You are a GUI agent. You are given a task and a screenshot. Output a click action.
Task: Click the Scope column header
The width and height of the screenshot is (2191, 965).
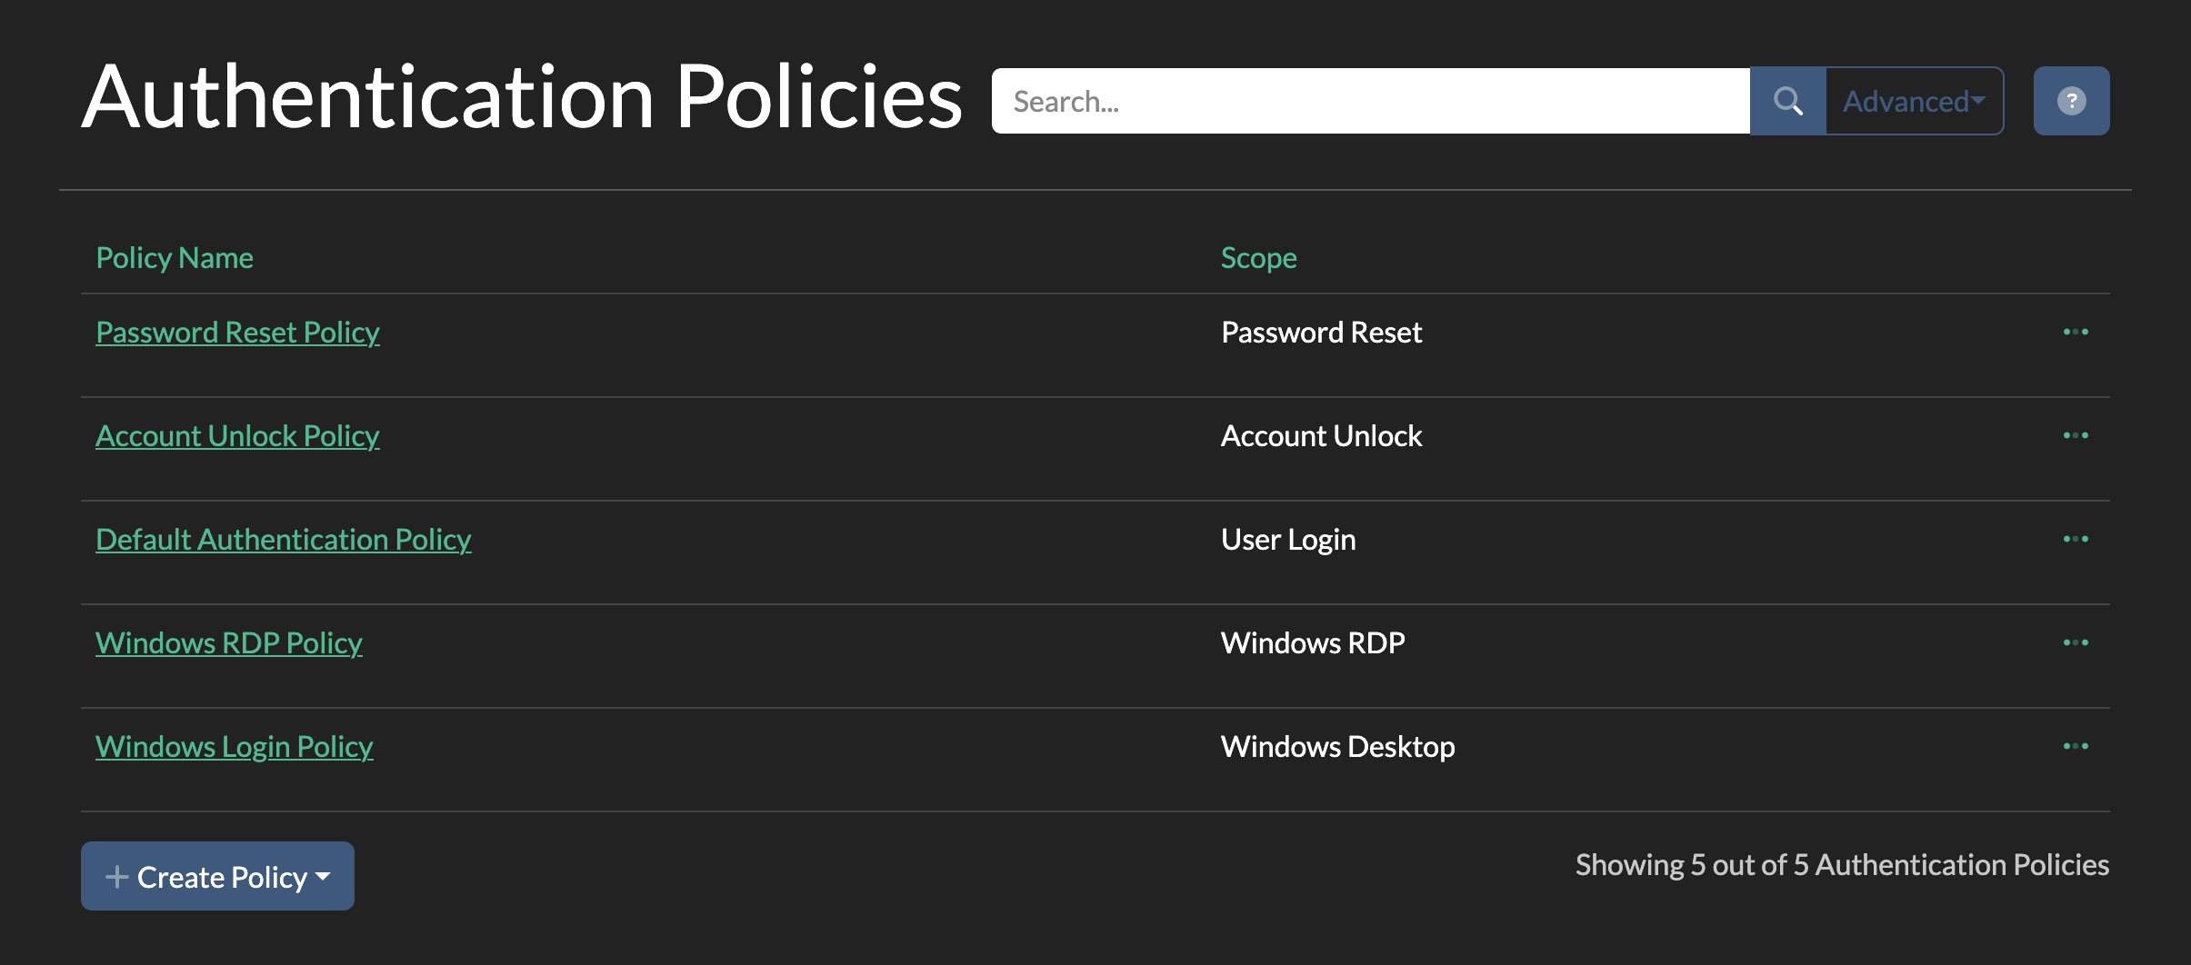tap(1258, 258)
